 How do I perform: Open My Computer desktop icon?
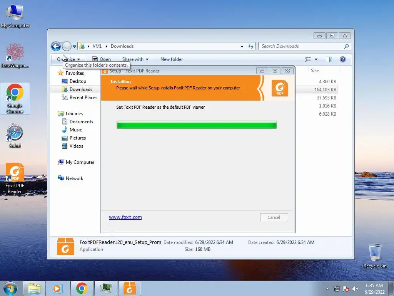tap(15, 16)
